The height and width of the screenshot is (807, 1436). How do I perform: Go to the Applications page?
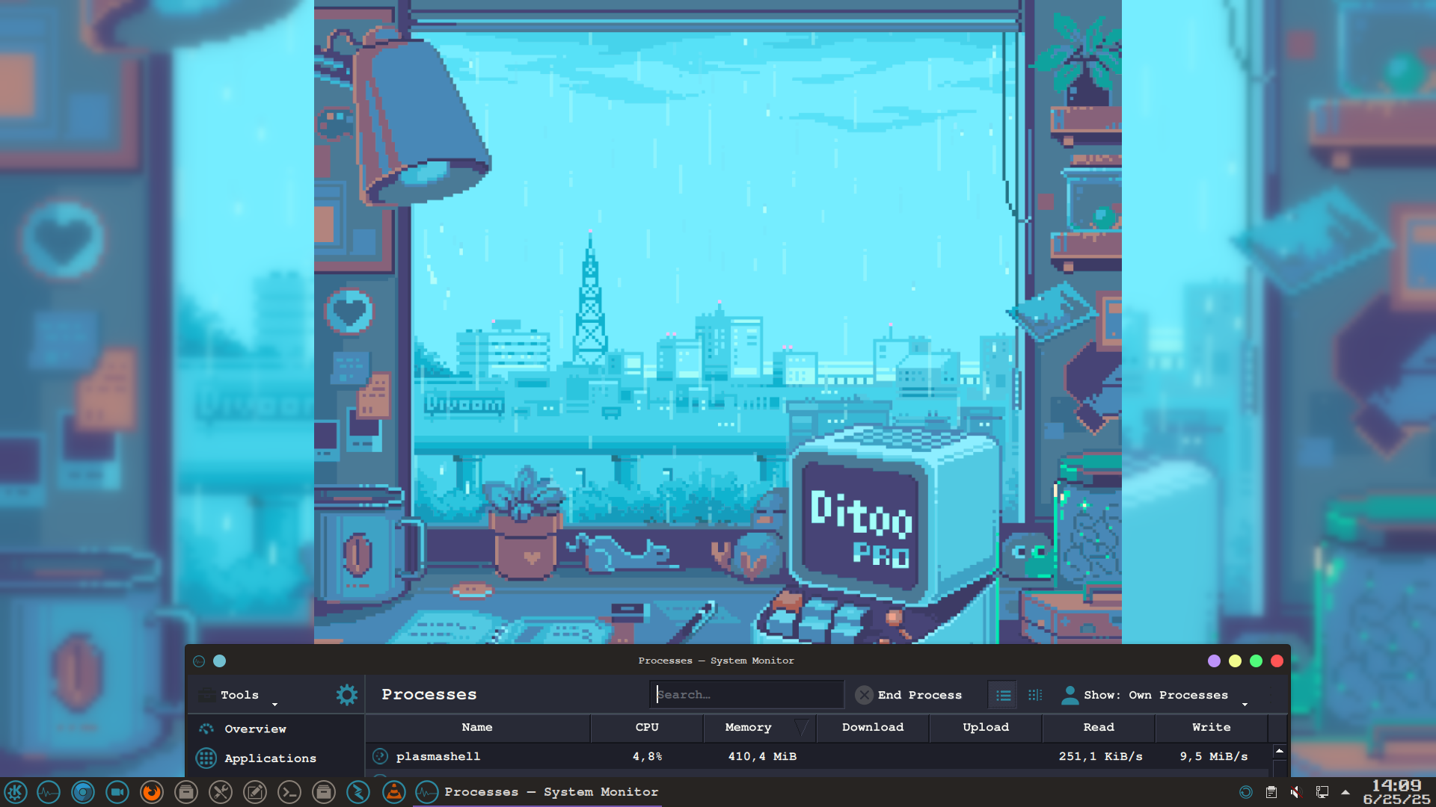[x=275, y=758]
